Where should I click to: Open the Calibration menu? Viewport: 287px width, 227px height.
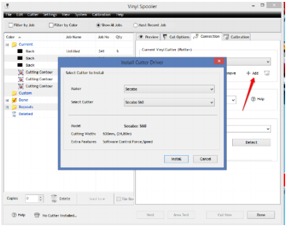click(101, 15)
